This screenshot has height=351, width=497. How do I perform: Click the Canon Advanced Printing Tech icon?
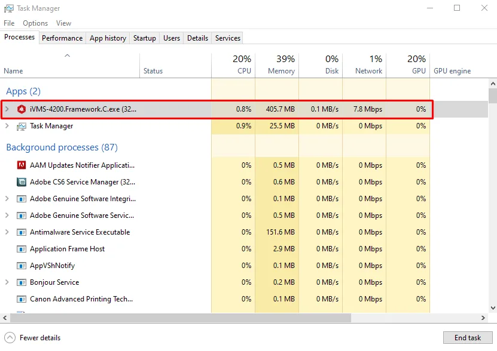22,299
